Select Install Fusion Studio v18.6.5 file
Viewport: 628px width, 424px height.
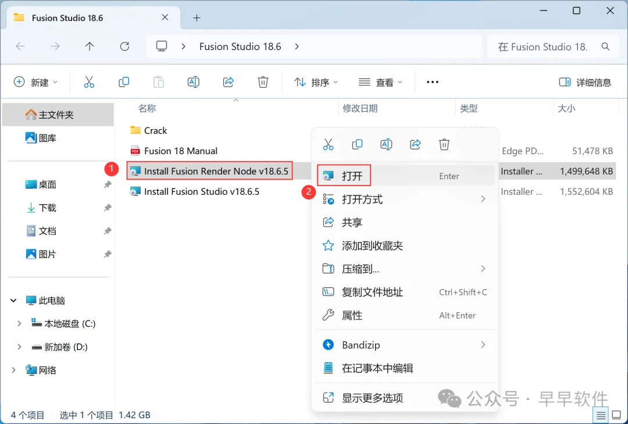point(195,191)
